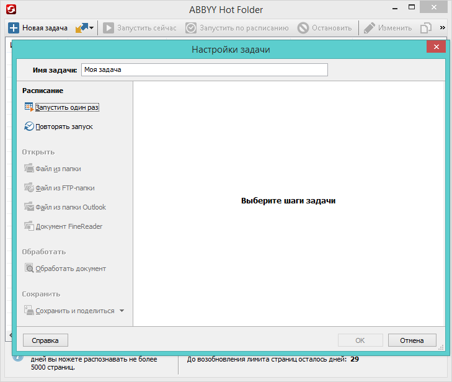The image size is (452, 382).
Task: Select Повторять запуск option
Action: click(64, 127)
